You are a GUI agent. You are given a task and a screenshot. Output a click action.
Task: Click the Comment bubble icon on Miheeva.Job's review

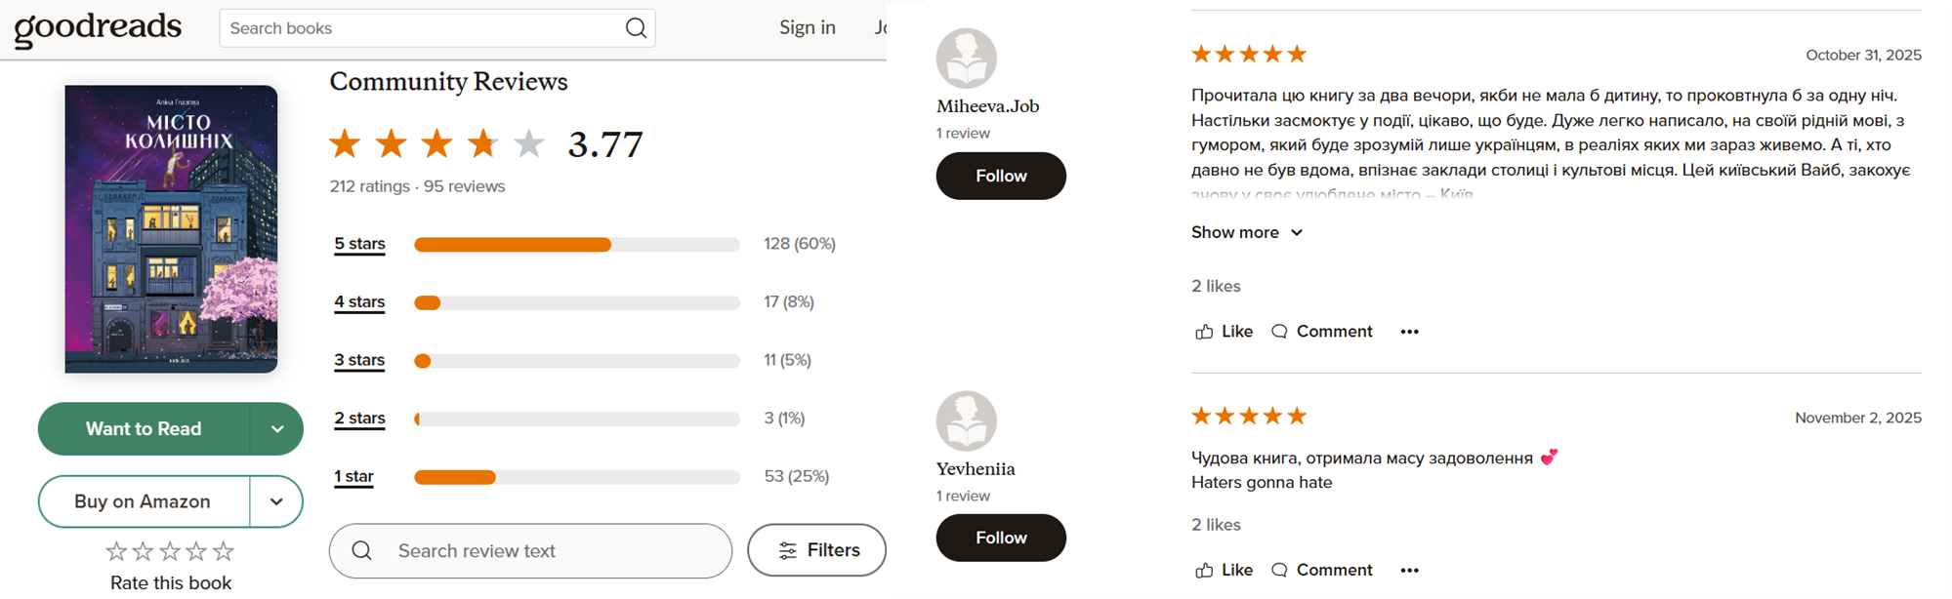1279,332
